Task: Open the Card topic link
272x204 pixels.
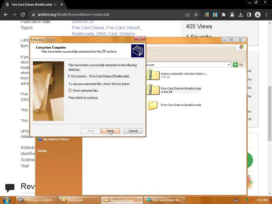Action: pos(112,34)
